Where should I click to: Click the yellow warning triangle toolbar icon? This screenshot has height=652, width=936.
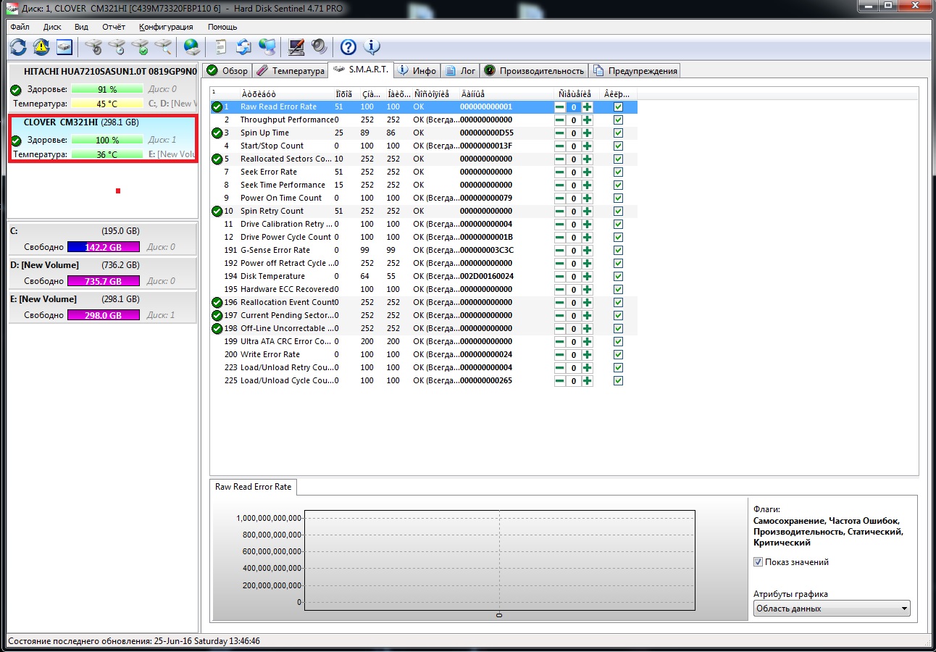41,47
